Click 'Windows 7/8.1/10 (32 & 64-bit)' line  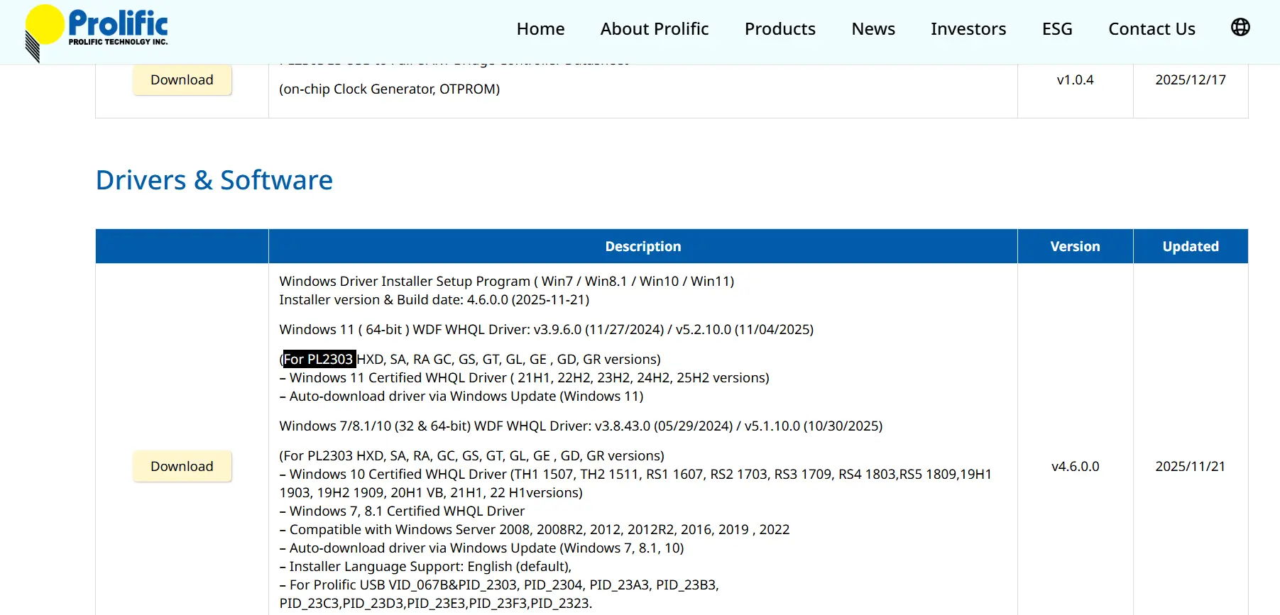tap(581, 426)
